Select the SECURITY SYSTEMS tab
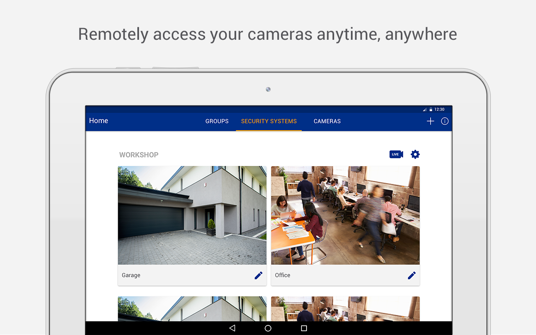Screen dimensions: 536x335 (269, 121)
